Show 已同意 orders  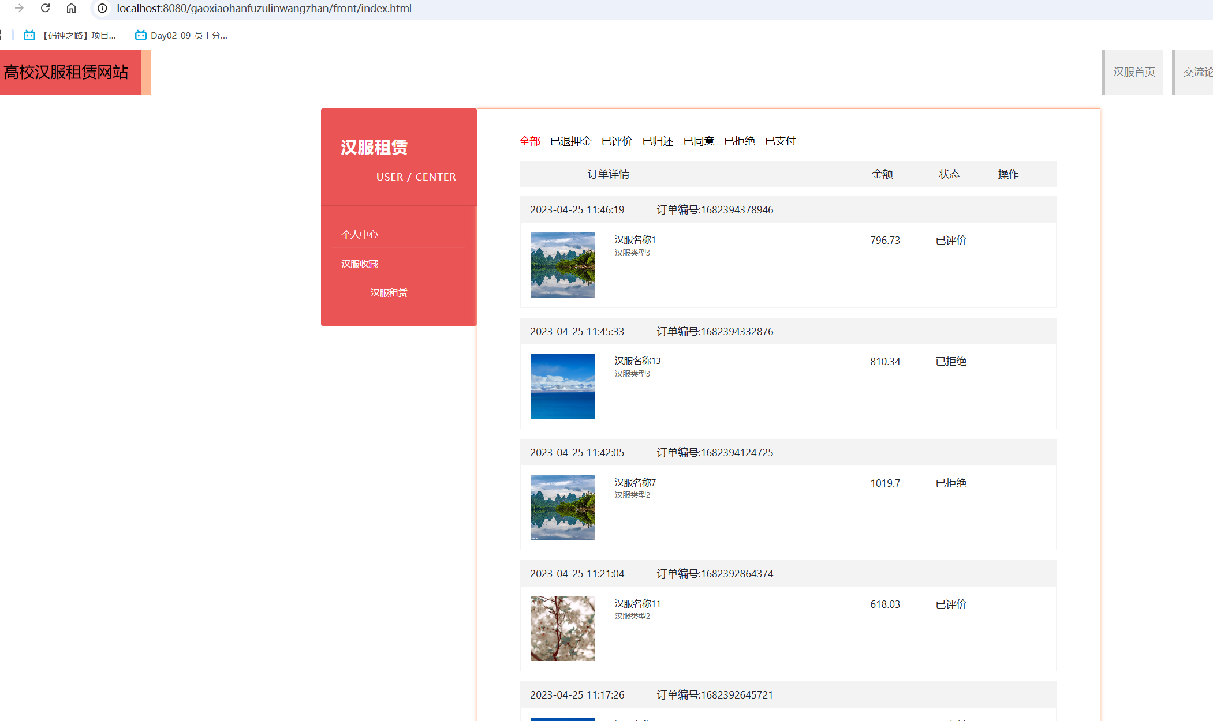point(699,141)
